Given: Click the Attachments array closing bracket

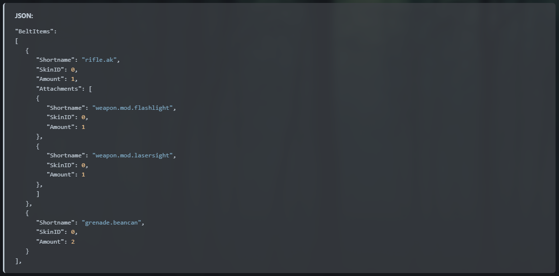Looking at the screenshot, I should tap(38, 194).
